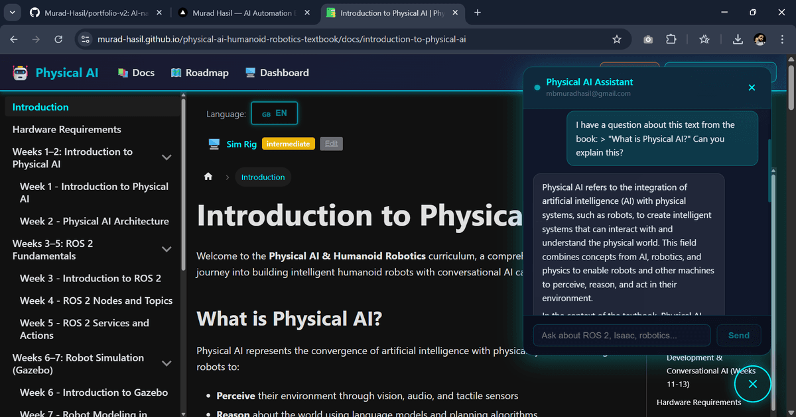Click the Physical AI robot logo icon
This screenshot has height=417, width=796.
[x=21, y=73]
